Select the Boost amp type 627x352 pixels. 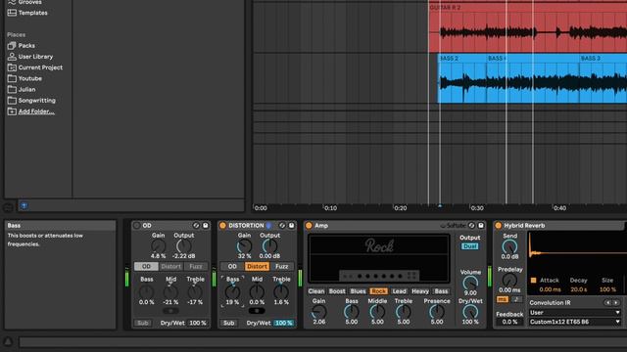pos(337,291)
